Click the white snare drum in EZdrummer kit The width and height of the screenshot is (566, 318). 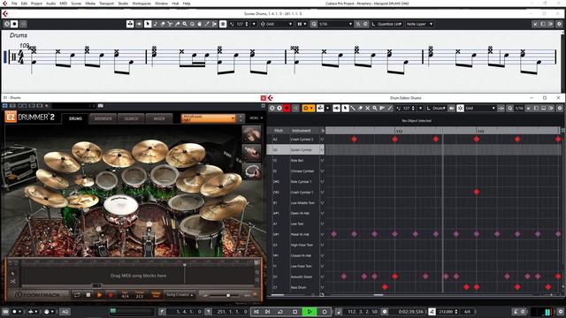coord(120,206)
